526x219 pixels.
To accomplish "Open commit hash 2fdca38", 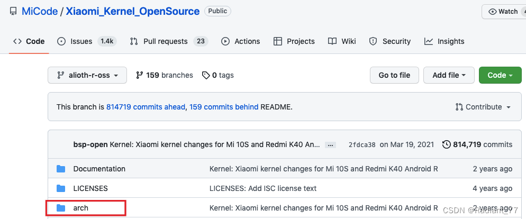I will pos(362,145).
